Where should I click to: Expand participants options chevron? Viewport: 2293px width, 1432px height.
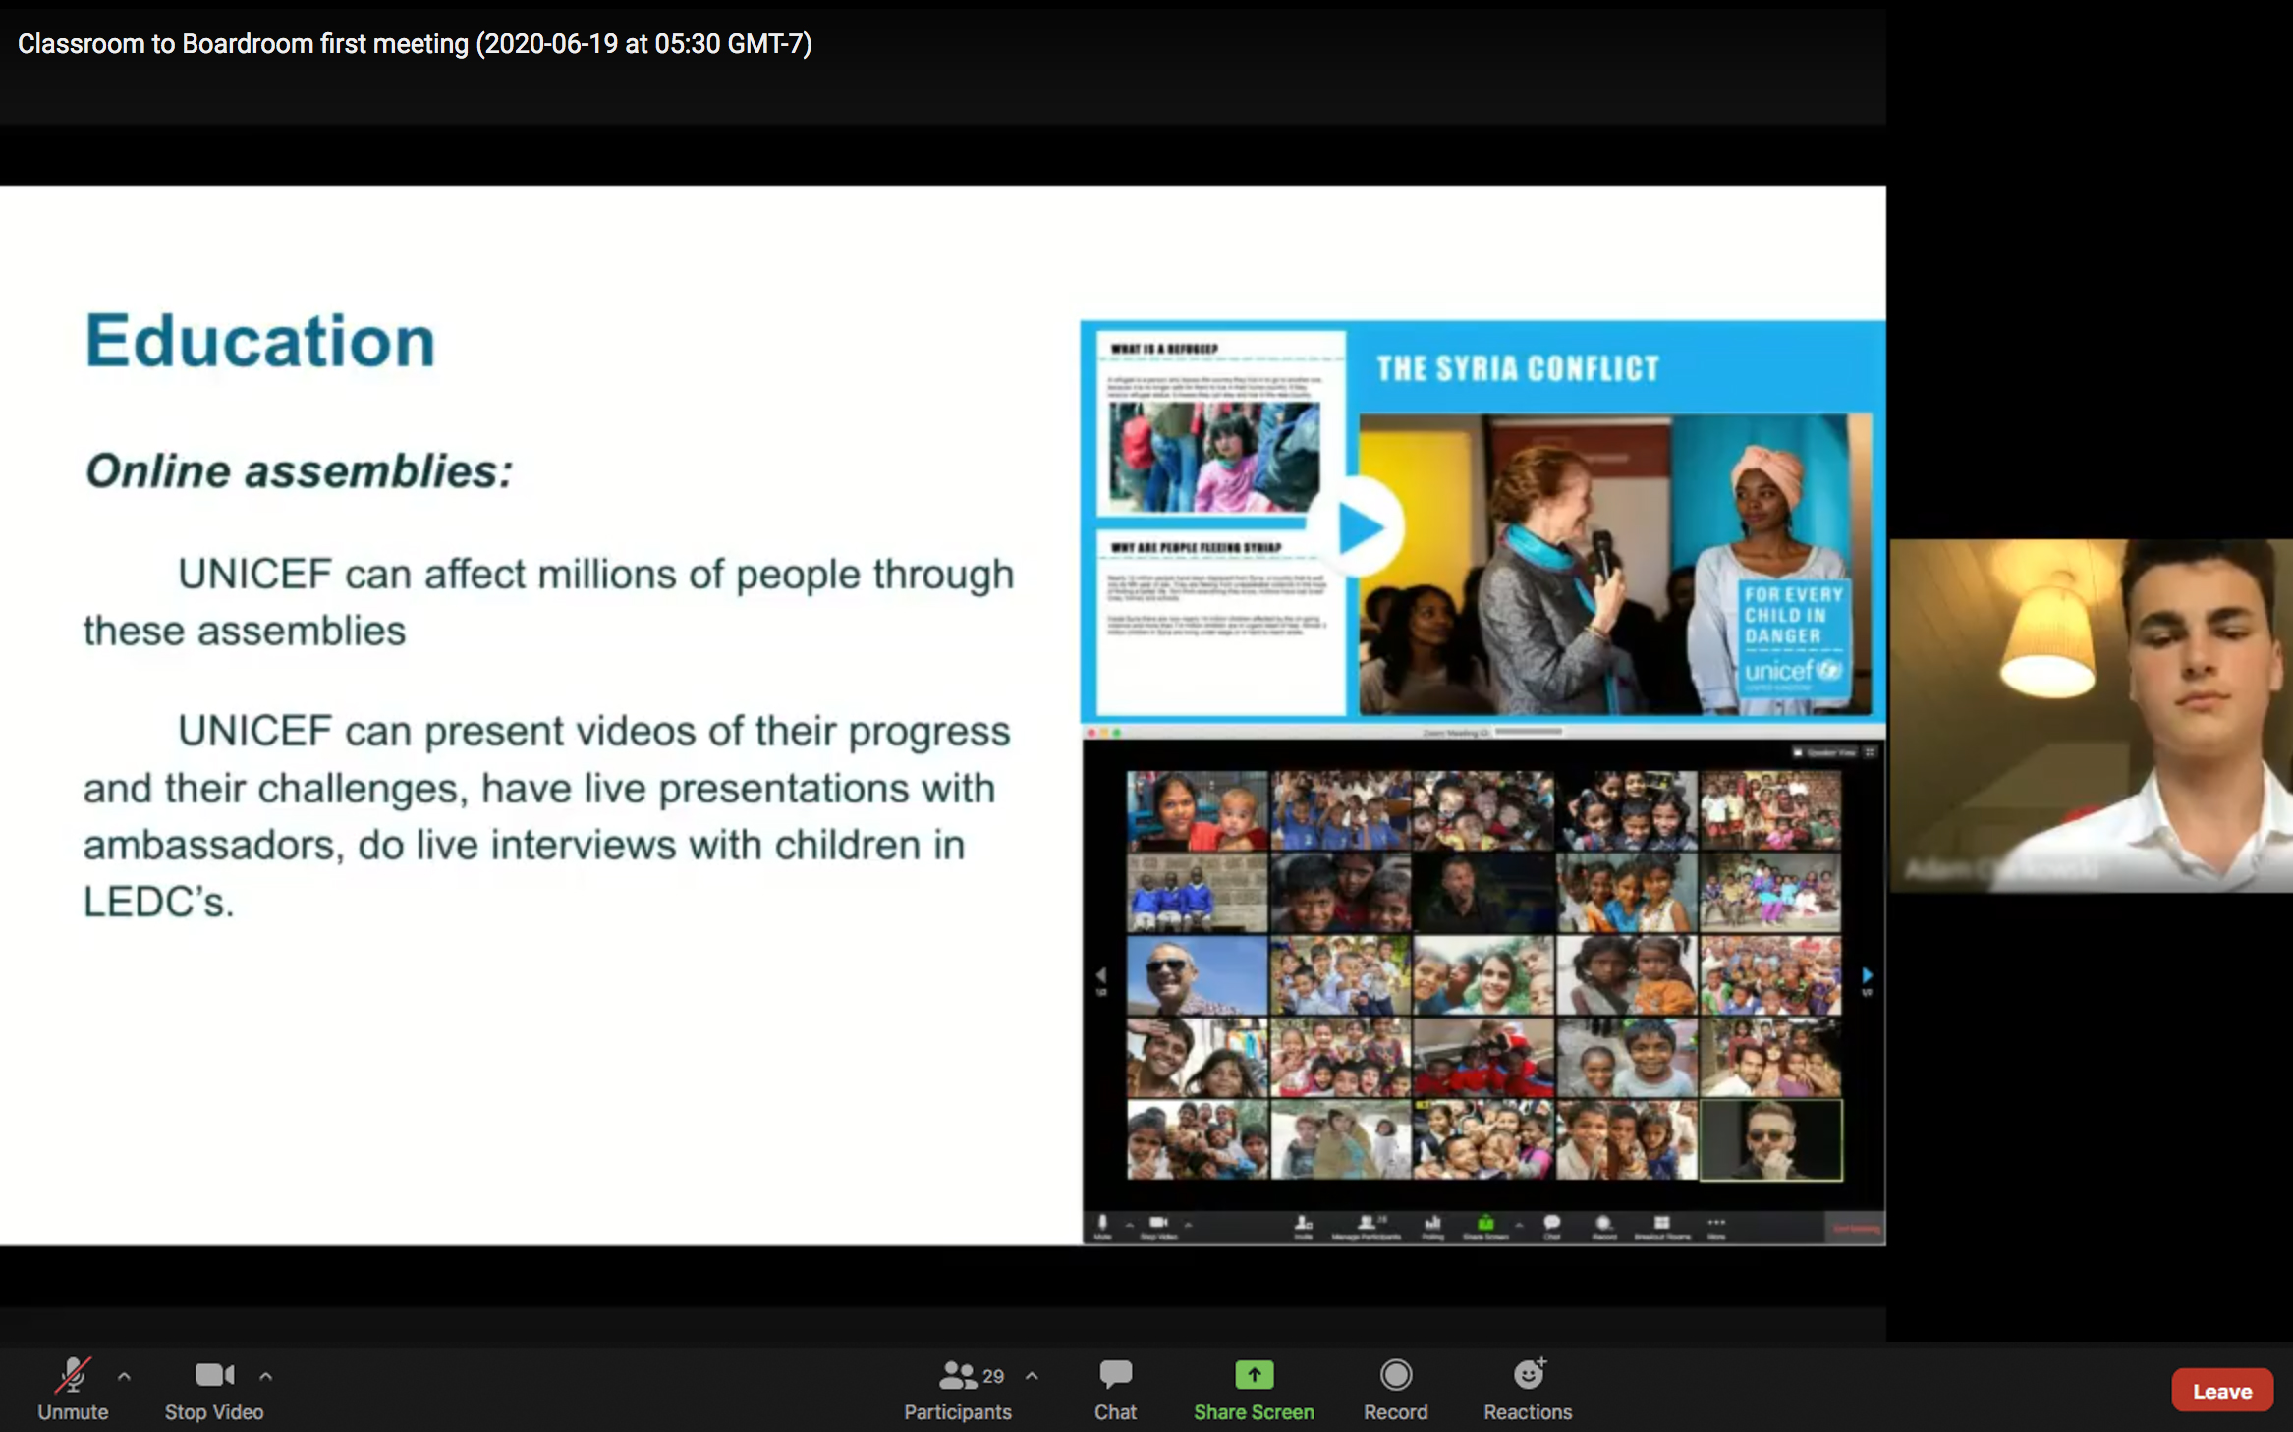coord(1032,1377)
